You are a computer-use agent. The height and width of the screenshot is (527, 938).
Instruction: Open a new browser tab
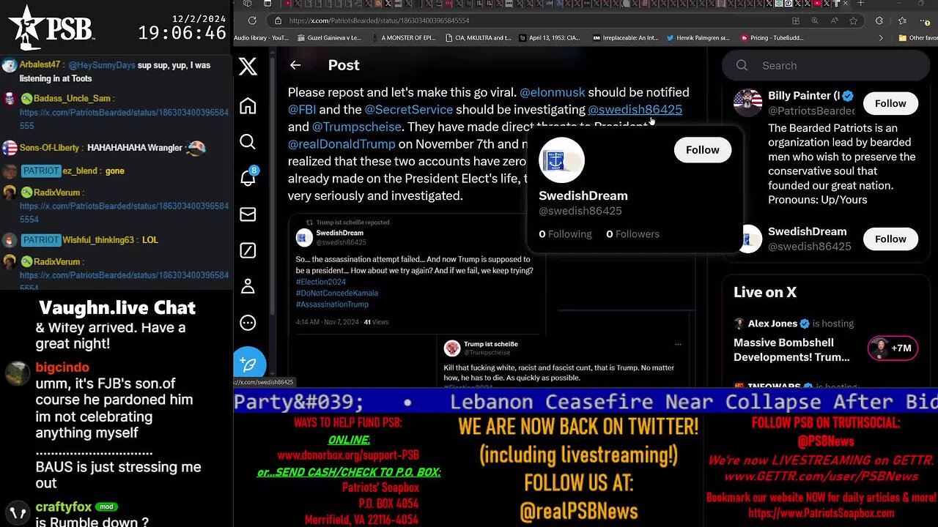pos(860,4)
